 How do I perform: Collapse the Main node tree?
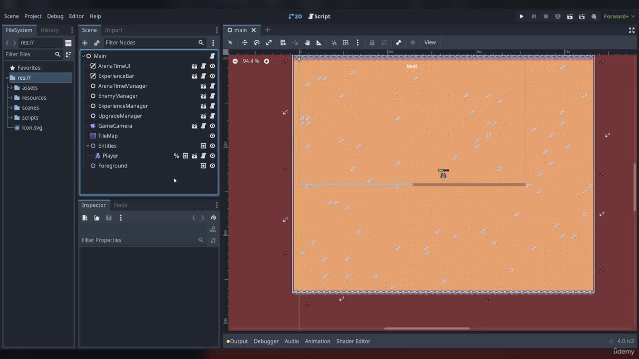click(83, 56)
